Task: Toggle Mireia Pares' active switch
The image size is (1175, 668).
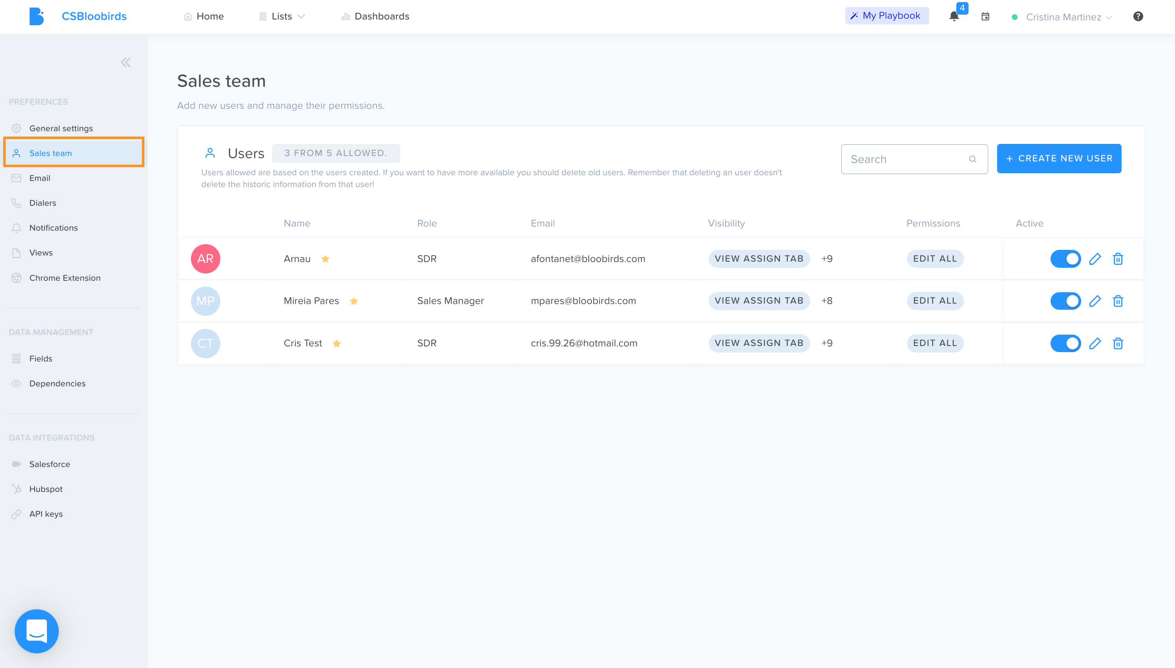Action: pos(1065,301)
